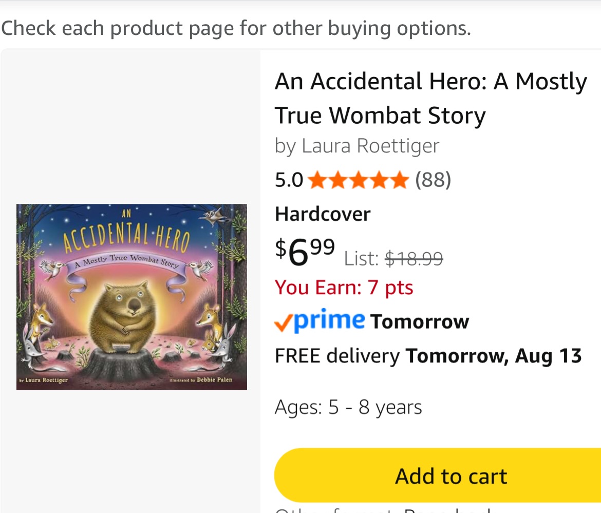Screen dimensions: 601x513
Task: Click the $6.99 price
Action: pos(305,251)
